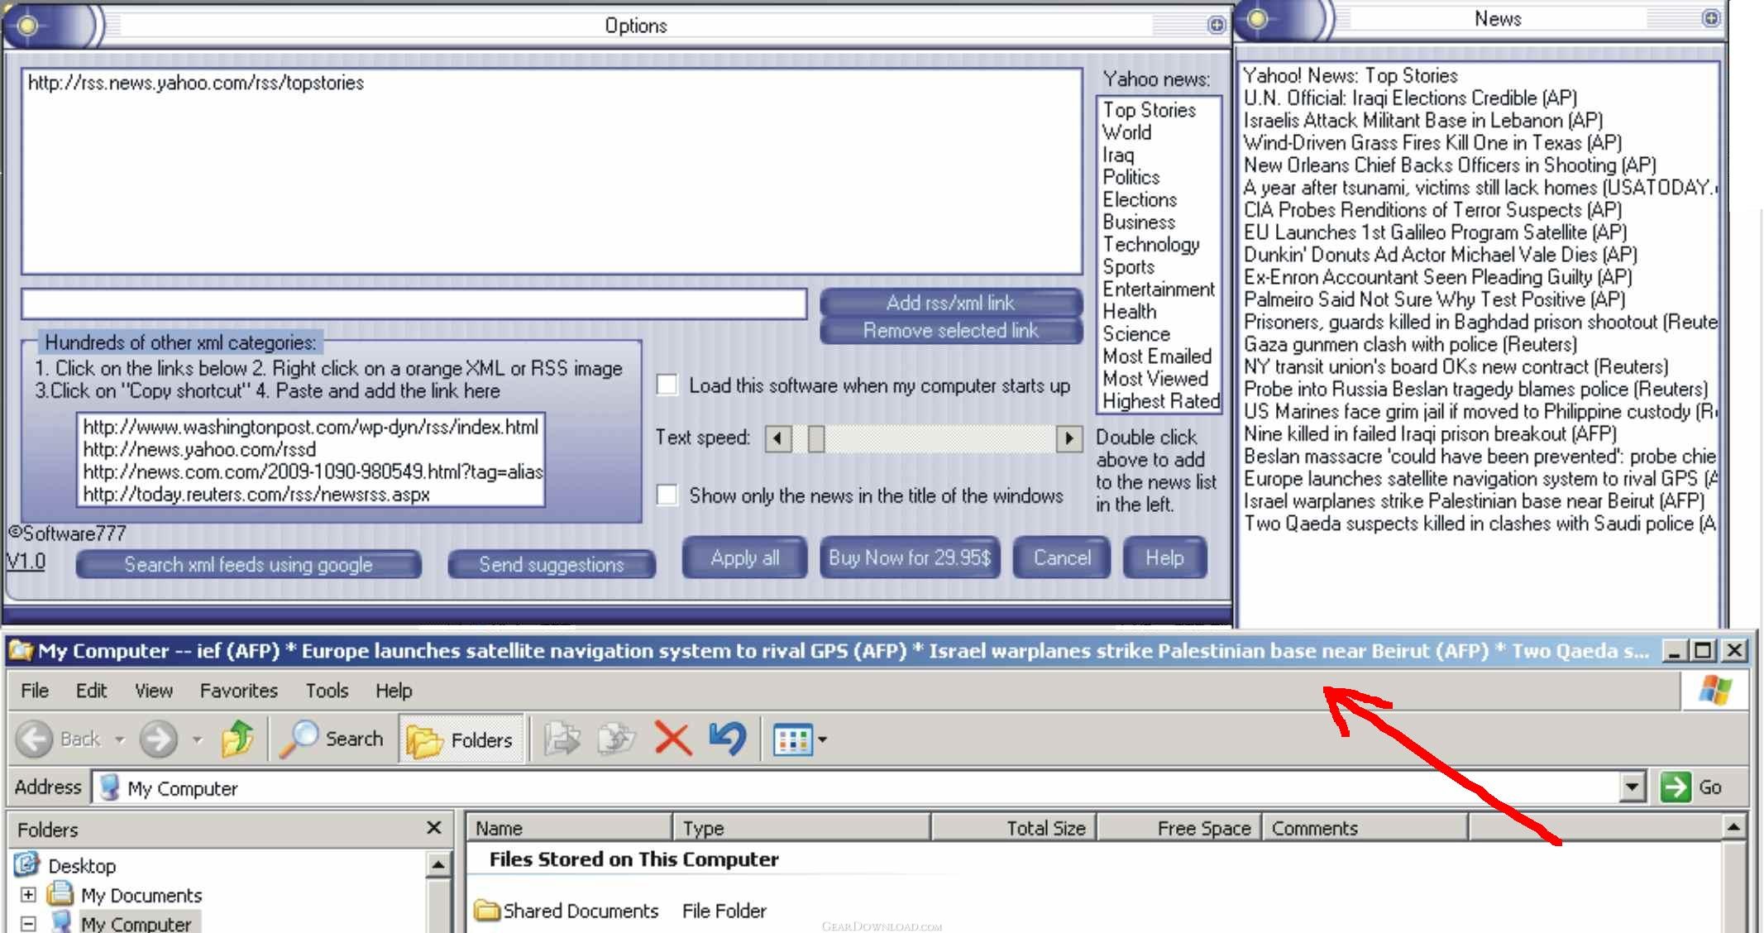Image resolution: width=1764 pixels, height=933 pixels.
Task: Select Most Emailed in Yahoo news list
Action: coord(1157,356)
